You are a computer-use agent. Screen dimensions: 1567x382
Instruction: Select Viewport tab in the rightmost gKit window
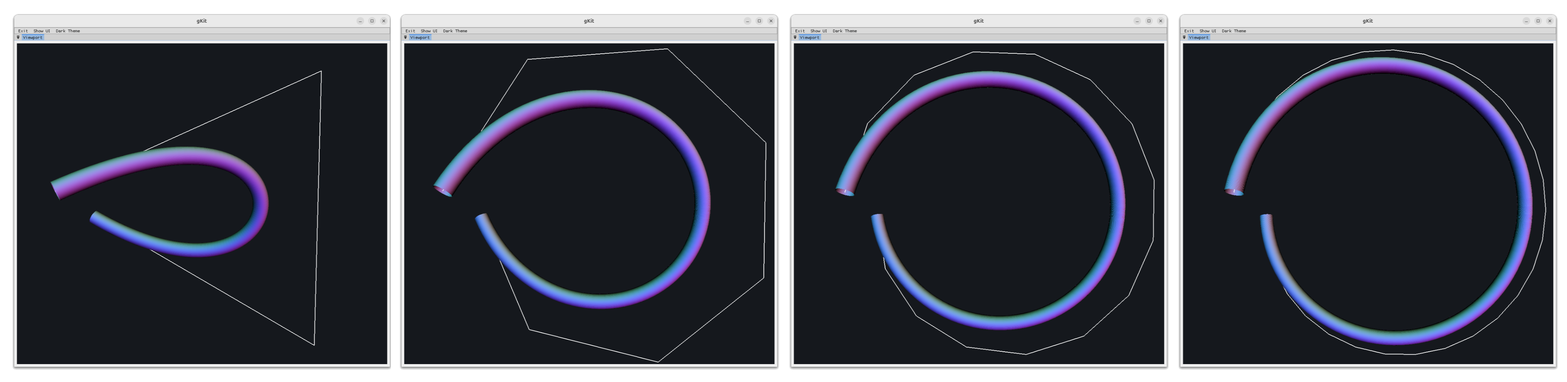1199,38
